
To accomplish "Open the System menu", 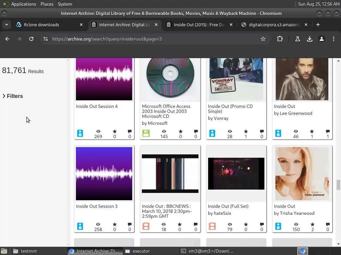I will 65,4.
